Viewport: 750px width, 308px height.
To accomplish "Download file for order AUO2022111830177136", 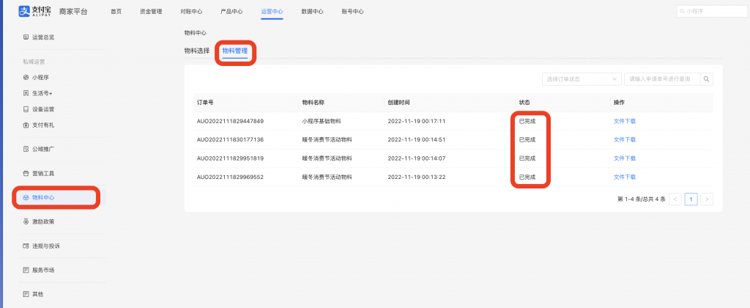I will pyautogui.click(x=624, y=140).
